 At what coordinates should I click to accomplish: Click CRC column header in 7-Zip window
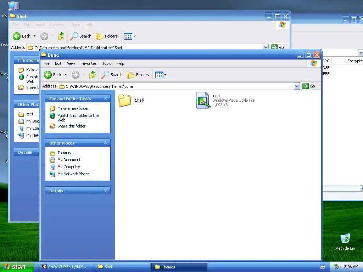[x=326, y=61]
